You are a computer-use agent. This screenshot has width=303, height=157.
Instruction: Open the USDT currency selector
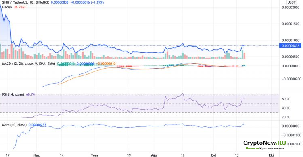292,2
